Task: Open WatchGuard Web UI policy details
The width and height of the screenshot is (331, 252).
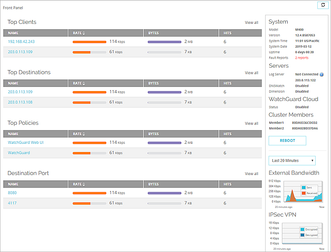Action: point(25,142)
